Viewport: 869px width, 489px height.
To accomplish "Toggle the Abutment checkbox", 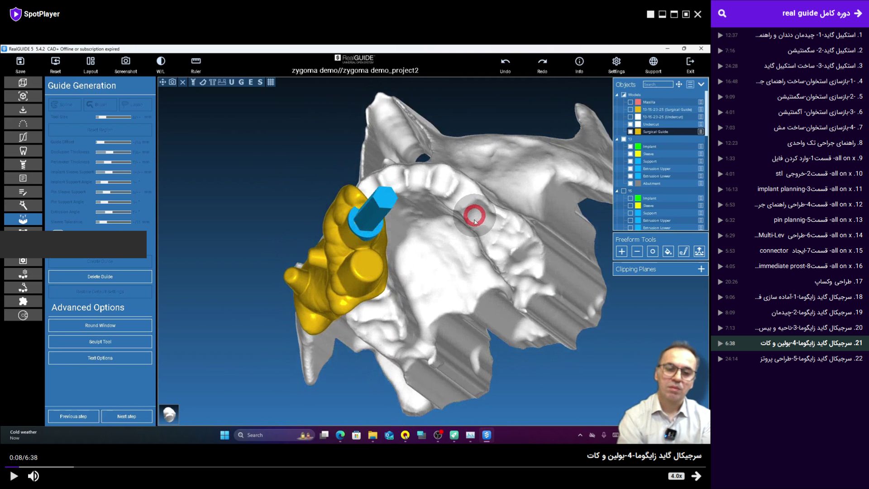I will pyautogui.click(x=630, y=184).
